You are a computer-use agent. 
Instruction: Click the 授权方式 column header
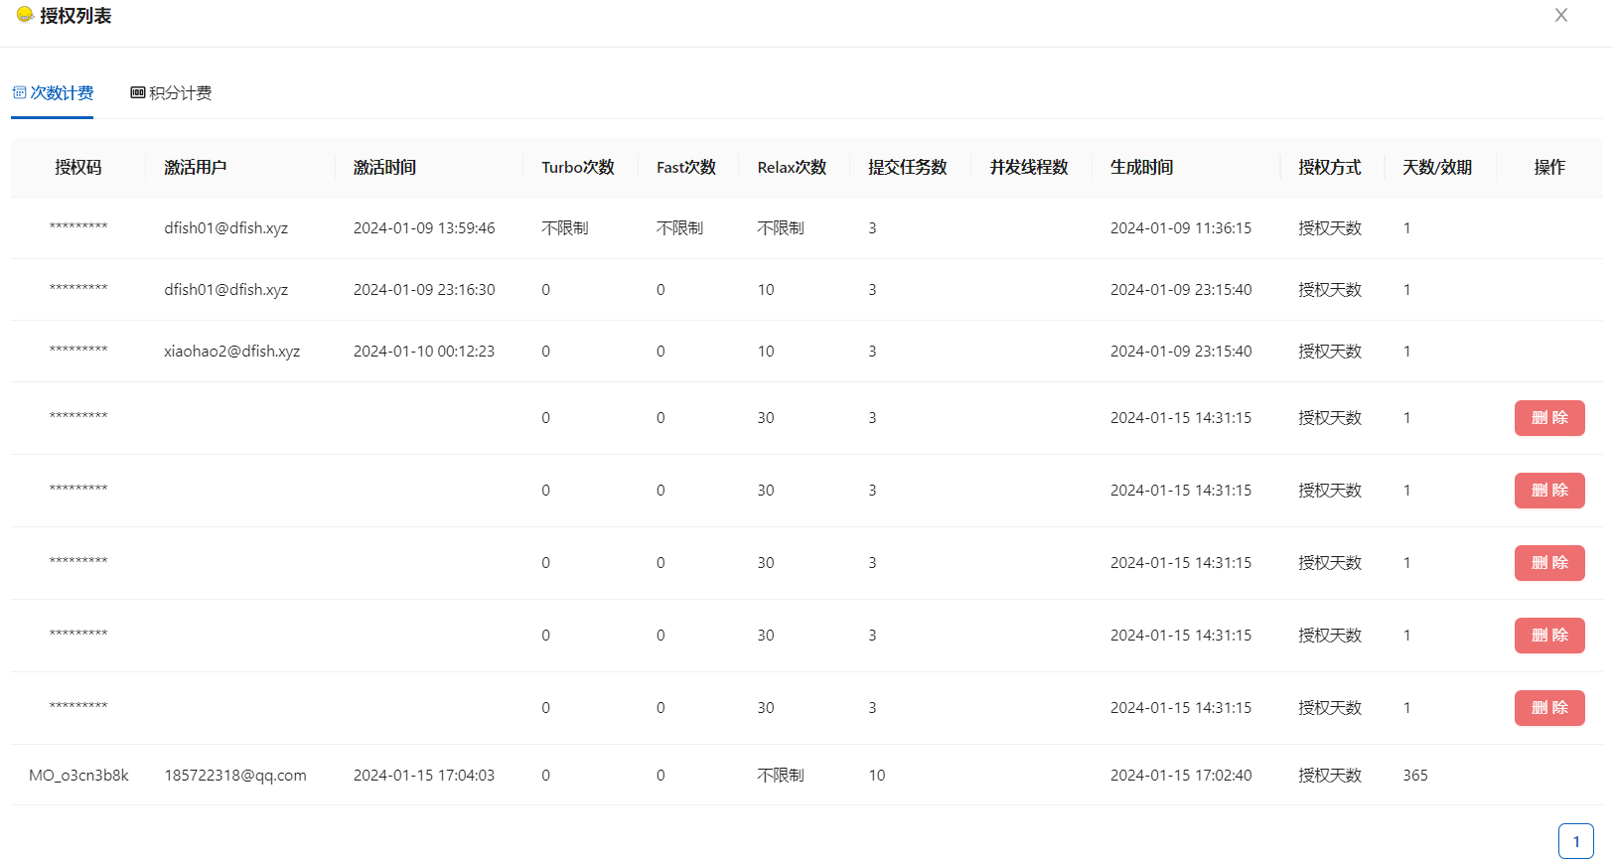(1329, 168)
